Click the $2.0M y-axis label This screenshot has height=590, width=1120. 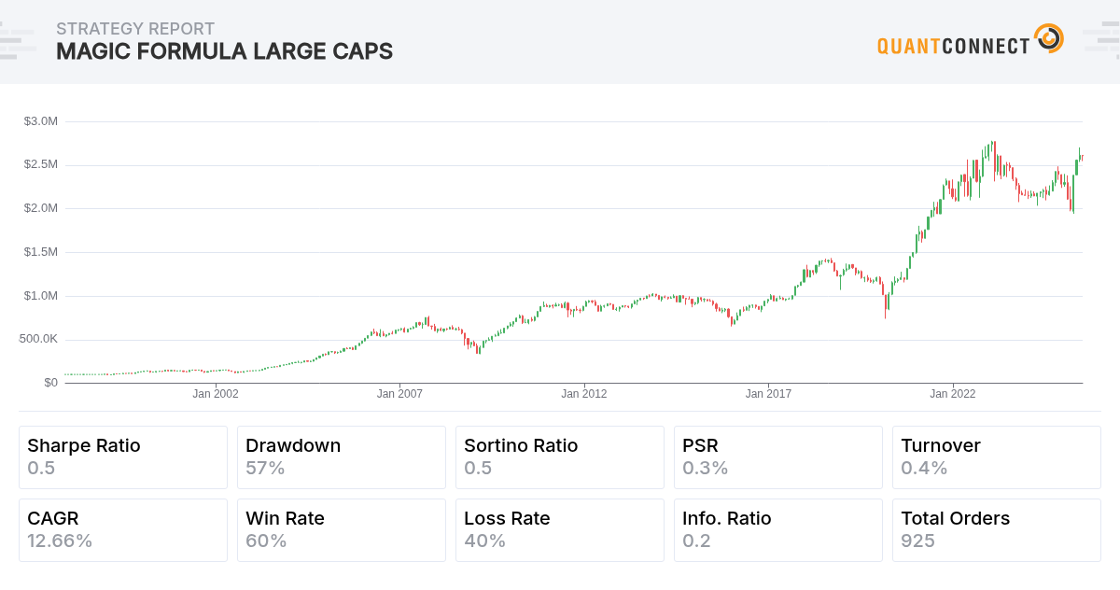tap(41, 208)
